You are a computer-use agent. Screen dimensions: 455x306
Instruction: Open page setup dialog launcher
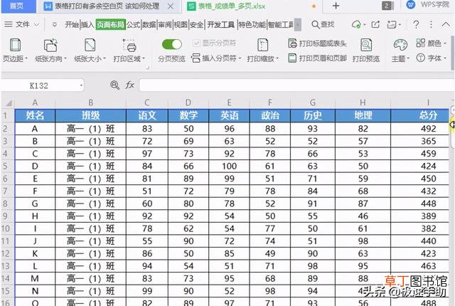coord(148,68)
